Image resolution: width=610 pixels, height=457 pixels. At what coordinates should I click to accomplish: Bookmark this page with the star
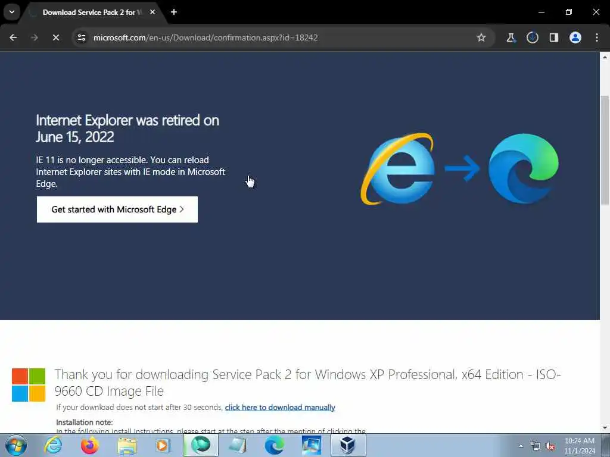tap(481, 37)
